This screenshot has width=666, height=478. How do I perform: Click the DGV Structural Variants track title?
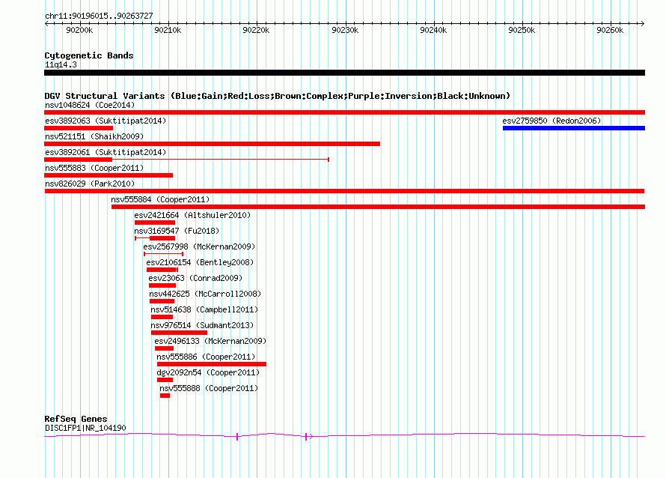tap(277, 96)
